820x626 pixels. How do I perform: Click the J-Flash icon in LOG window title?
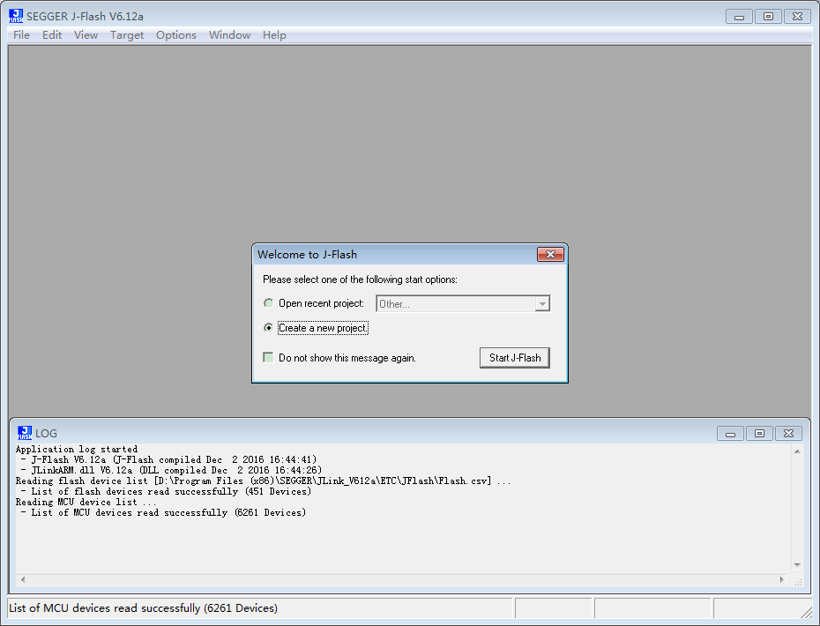(25, 433)
